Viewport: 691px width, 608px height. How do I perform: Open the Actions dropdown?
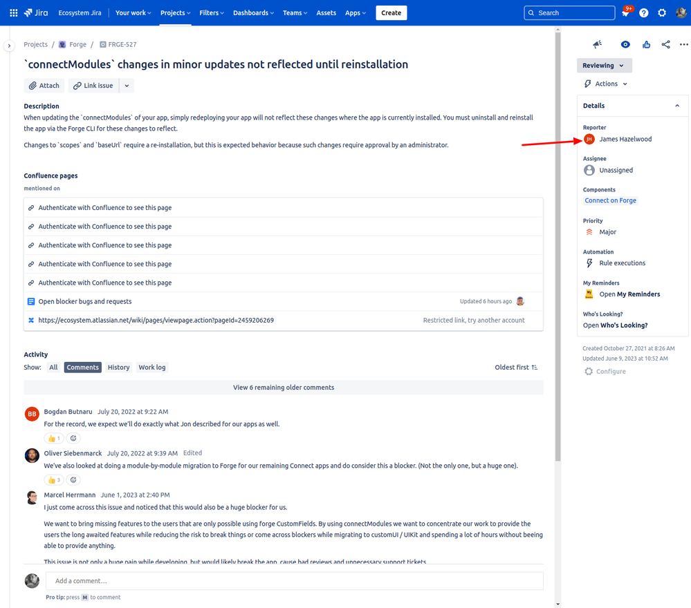pos(606,84)
